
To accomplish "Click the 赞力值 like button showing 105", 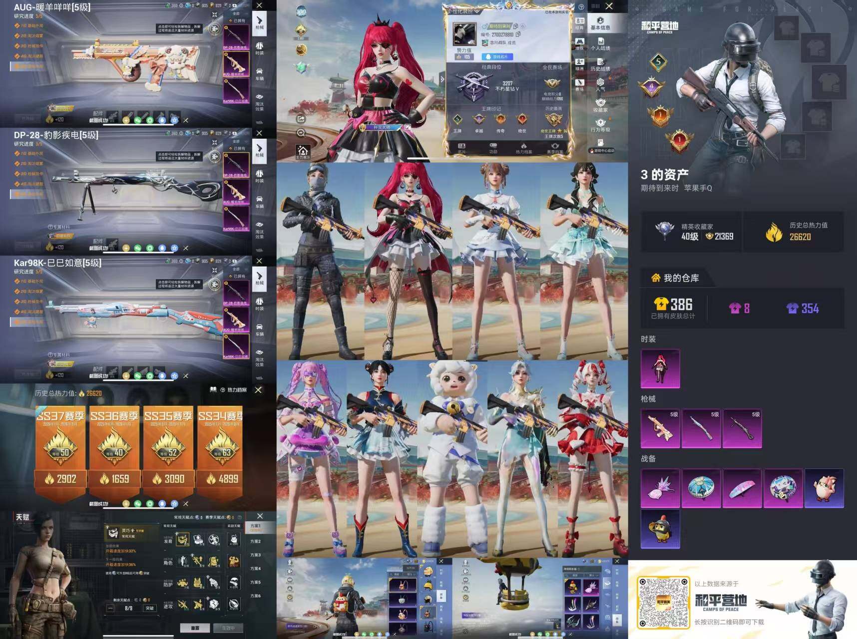I will point(463,57).
